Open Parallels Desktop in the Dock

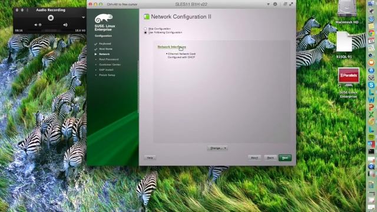click(x=371, y=144)
